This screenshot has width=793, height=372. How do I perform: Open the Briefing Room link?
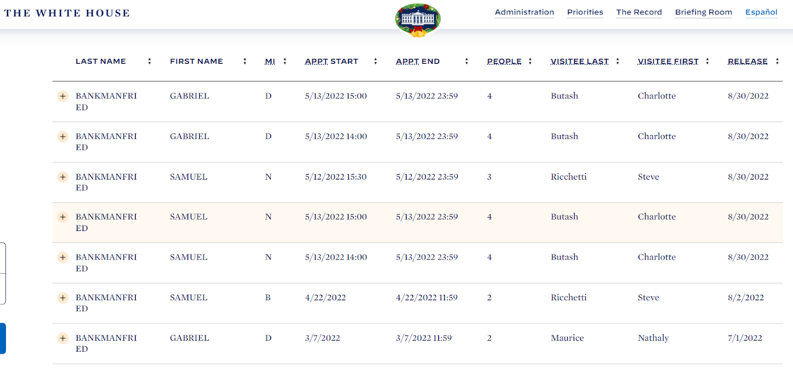click(703, 12)
